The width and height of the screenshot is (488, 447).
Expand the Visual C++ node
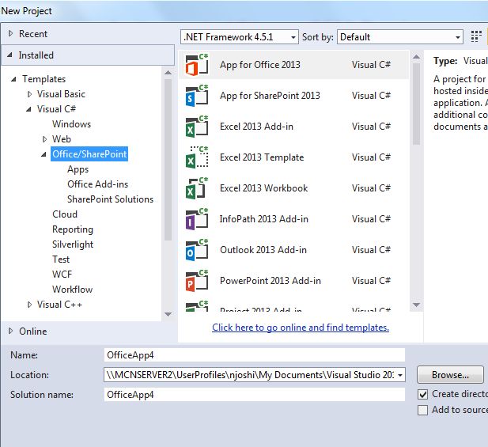pos(29,305)
